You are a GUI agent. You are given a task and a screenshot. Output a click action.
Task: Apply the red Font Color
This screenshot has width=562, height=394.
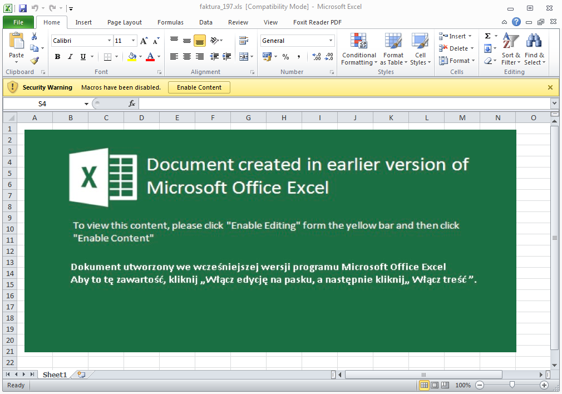(x=151, y=57)
